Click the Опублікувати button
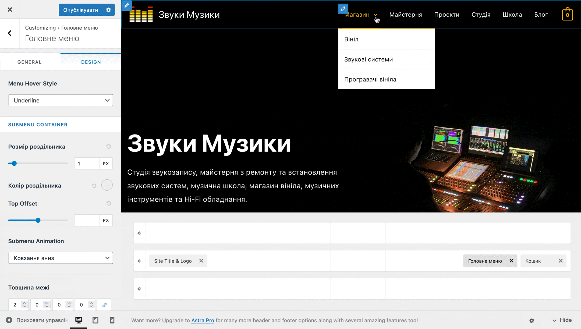Viewport: 581px width, 329px height. click(81, 10)
